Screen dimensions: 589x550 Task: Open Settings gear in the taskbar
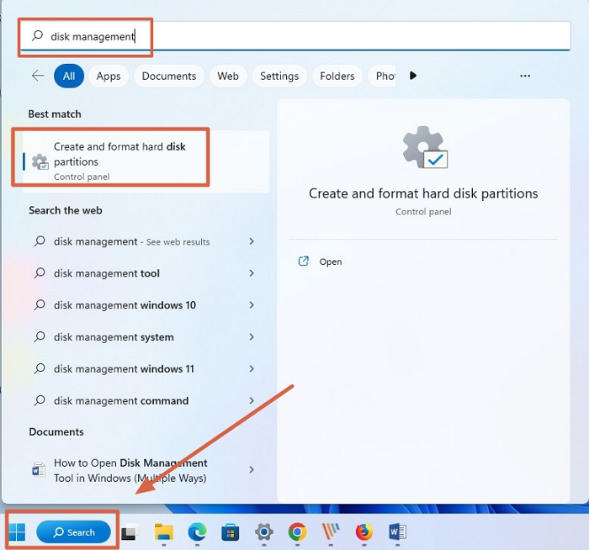click(x=263, y=532)
